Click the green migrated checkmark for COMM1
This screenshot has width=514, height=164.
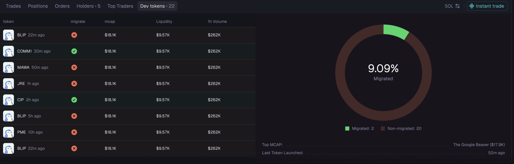74,51
